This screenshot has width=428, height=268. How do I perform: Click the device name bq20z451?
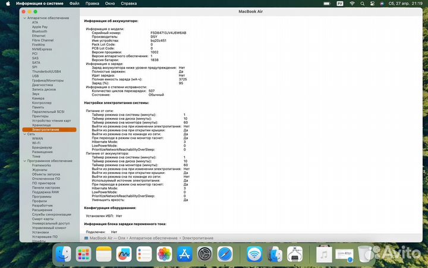[x=158, y=40]
